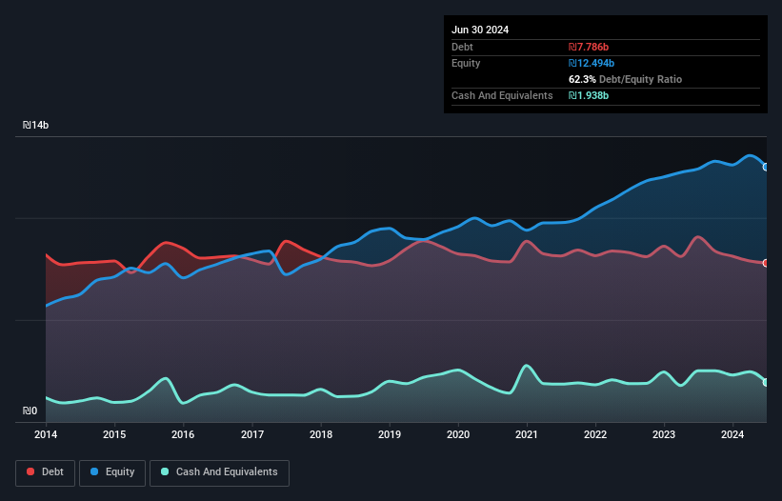Screen dimensions: 782x501
Task: Click the ₪7.786b debt value in tooltip
Action: [x=589, y=47]
